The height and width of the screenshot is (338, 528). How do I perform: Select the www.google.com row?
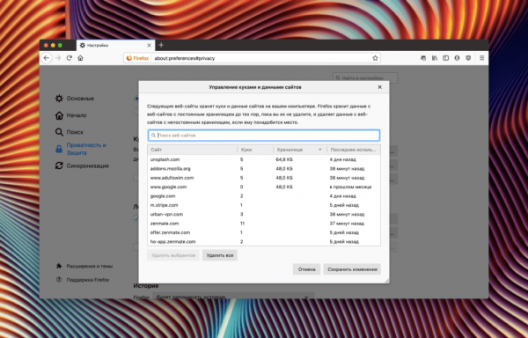264,187
